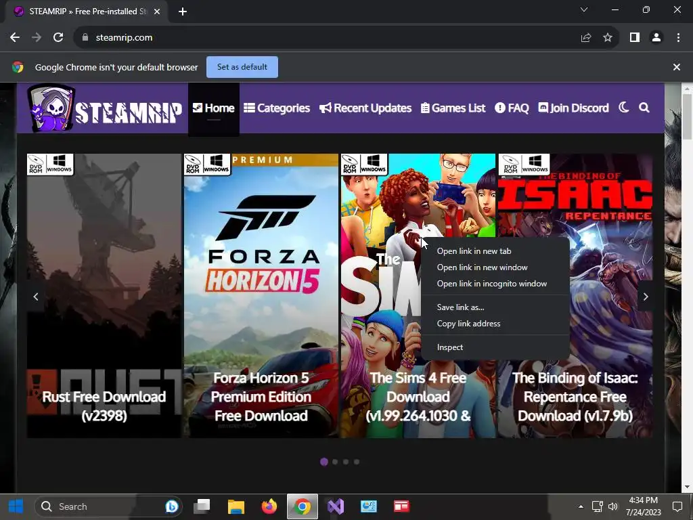Viewport: 693px width, 520px height.
Task: Open Windows Start menu
Action: (16, 506)
